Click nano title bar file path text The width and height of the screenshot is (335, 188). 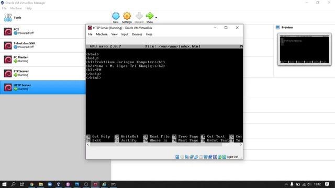tap(173, 46)
